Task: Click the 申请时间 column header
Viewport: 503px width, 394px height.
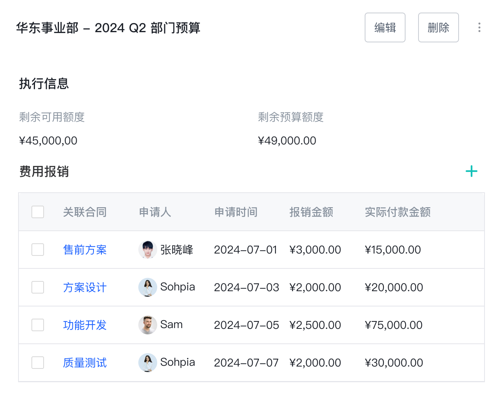Action: [x=236, y=212]
